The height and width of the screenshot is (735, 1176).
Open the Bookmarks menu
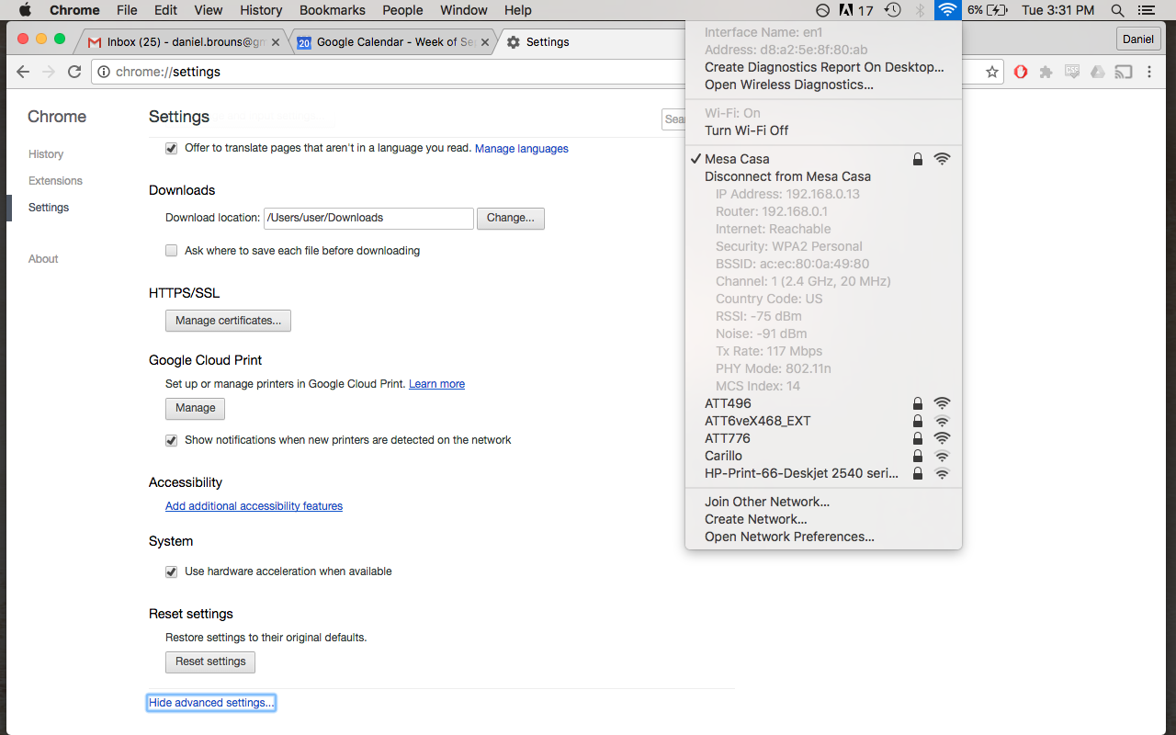click(x=332, y=10)
